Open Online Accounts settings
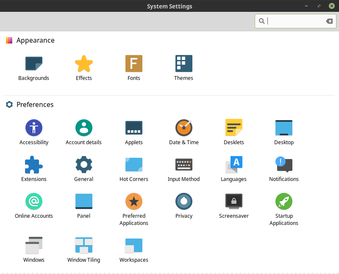 point(34,201)
